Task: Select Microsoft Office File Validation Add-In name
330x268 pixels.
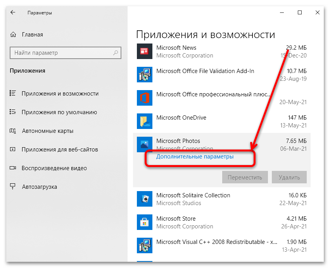Action: pos(205,71)
